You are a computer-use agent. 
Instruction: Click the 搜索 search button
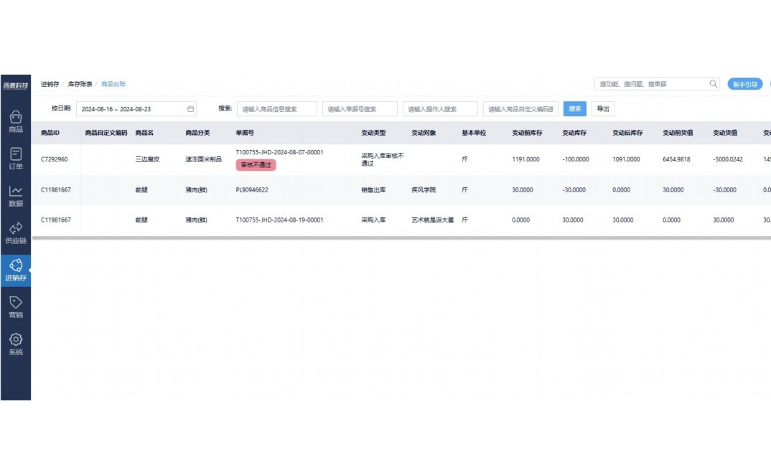pyautogui.click(x=575, y=108)
